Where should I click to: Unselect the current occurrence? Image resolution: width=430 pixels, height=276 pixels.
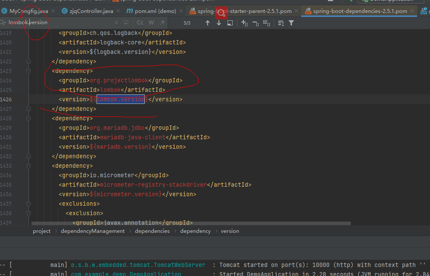pyautogui.click(x=256, y=23)
